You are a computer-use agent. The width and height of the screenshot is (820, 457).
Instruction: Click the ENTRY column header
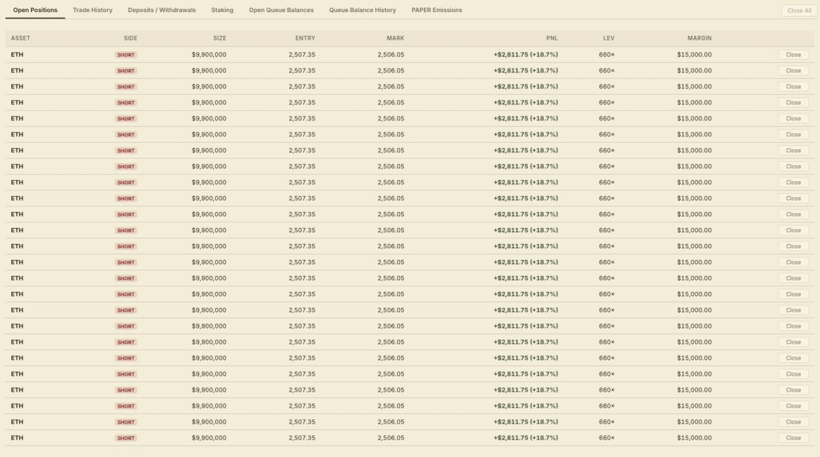(305, 38)
